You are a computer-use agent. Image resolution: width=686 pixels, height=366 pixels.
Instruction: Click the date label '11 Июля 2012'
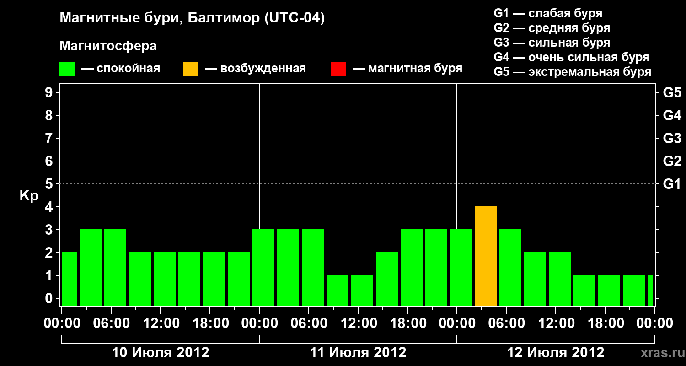tap(358, 353)
